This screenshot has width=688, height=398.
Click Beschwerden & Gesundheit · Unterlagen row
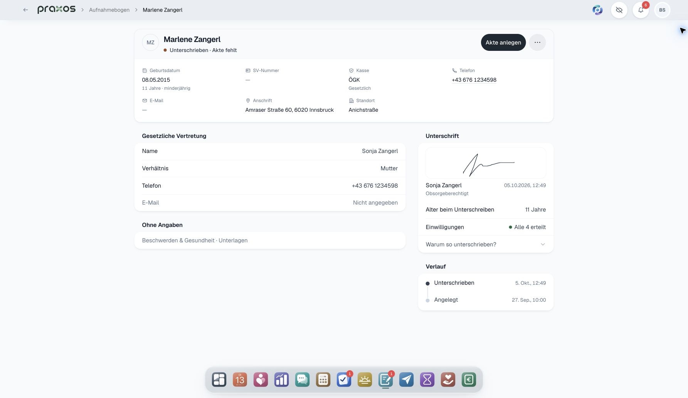click(x=270, y=240)
